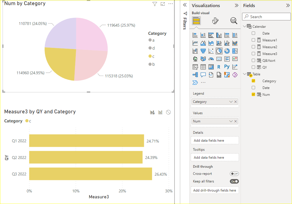Select the Power Automate visual
Screen dimensions: 292x204
click(195, 82)
